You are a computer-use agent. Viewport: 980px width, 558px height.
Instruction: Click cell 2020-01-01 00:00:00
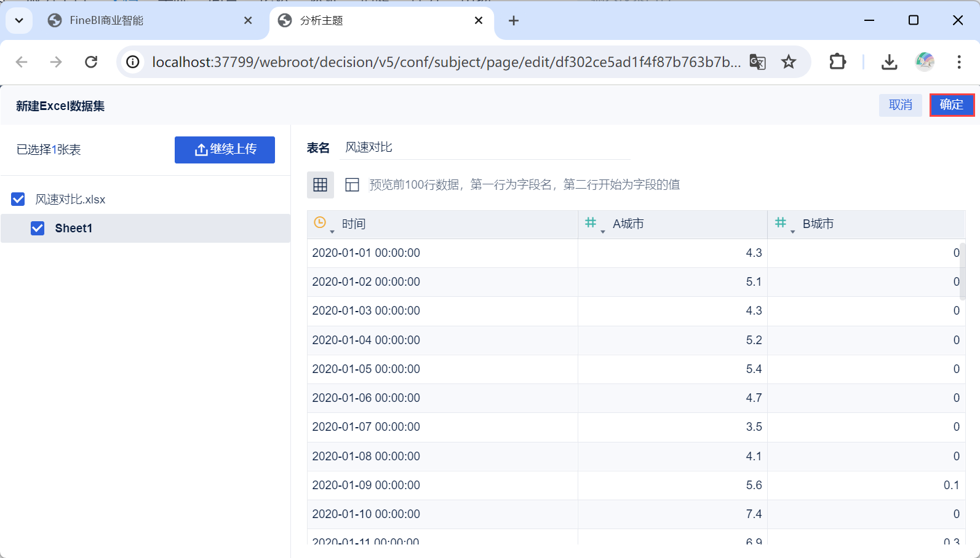[x=443, y=253]
